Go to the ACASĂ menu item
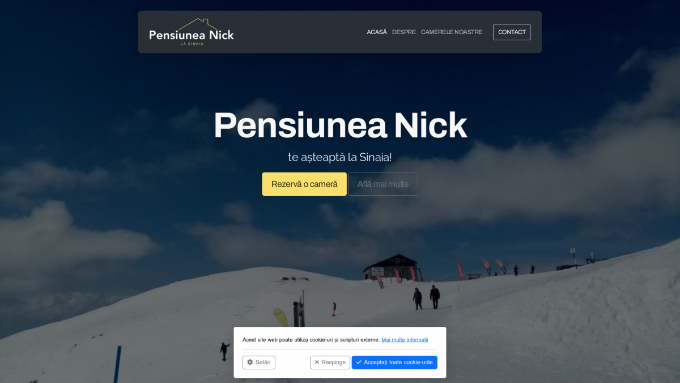Image resolution: width=680 pixels, height=383 pixels. (377, 32)
